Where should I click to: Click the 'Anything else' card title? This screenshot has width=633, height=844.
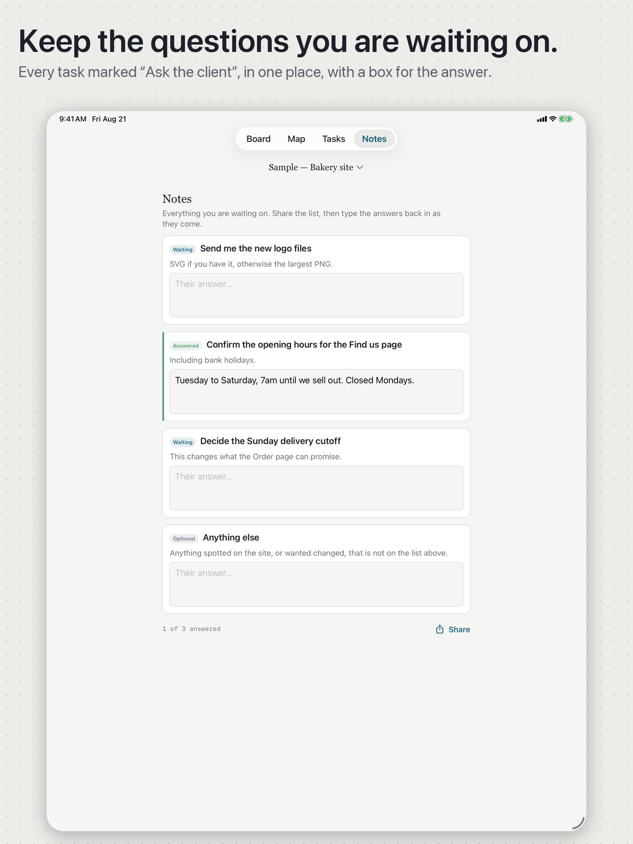[231, 538]
